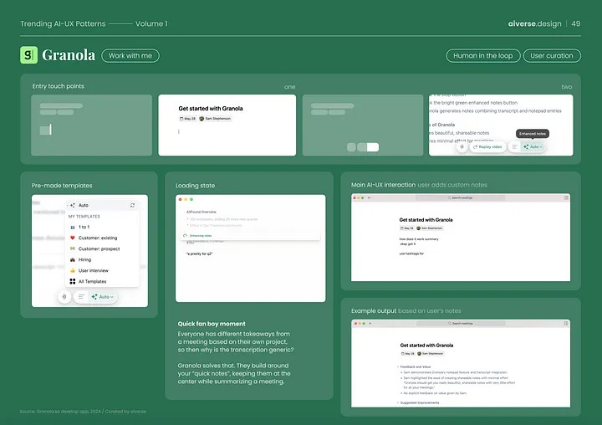The height and width of the screenshot is (425, 602).
Task: Click the refresh icon beside Auto in templates menu
Action: pos(132,205)
